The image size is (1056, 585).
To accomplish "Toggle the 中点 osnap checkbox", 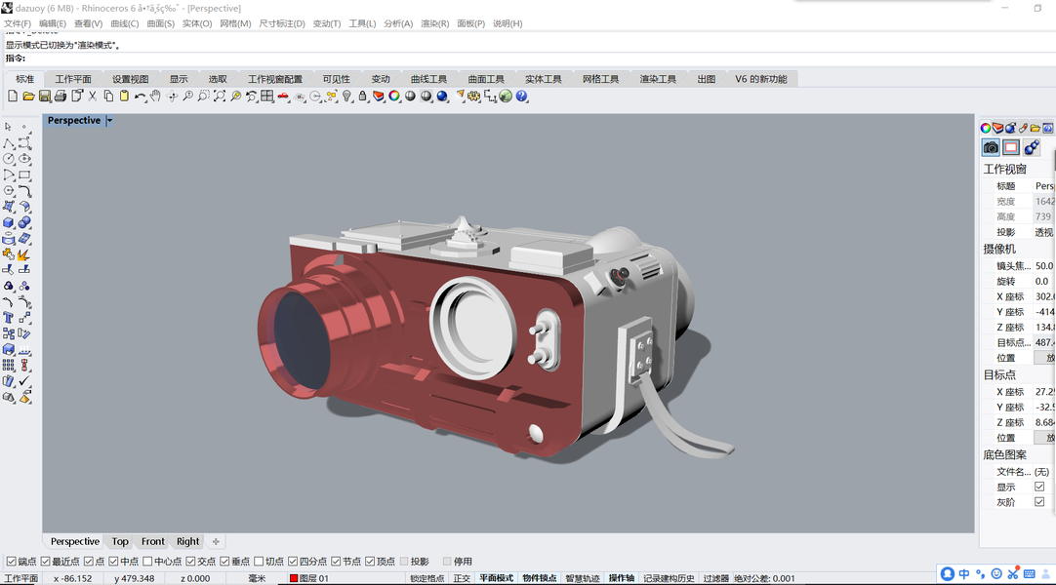I will 113,561.
